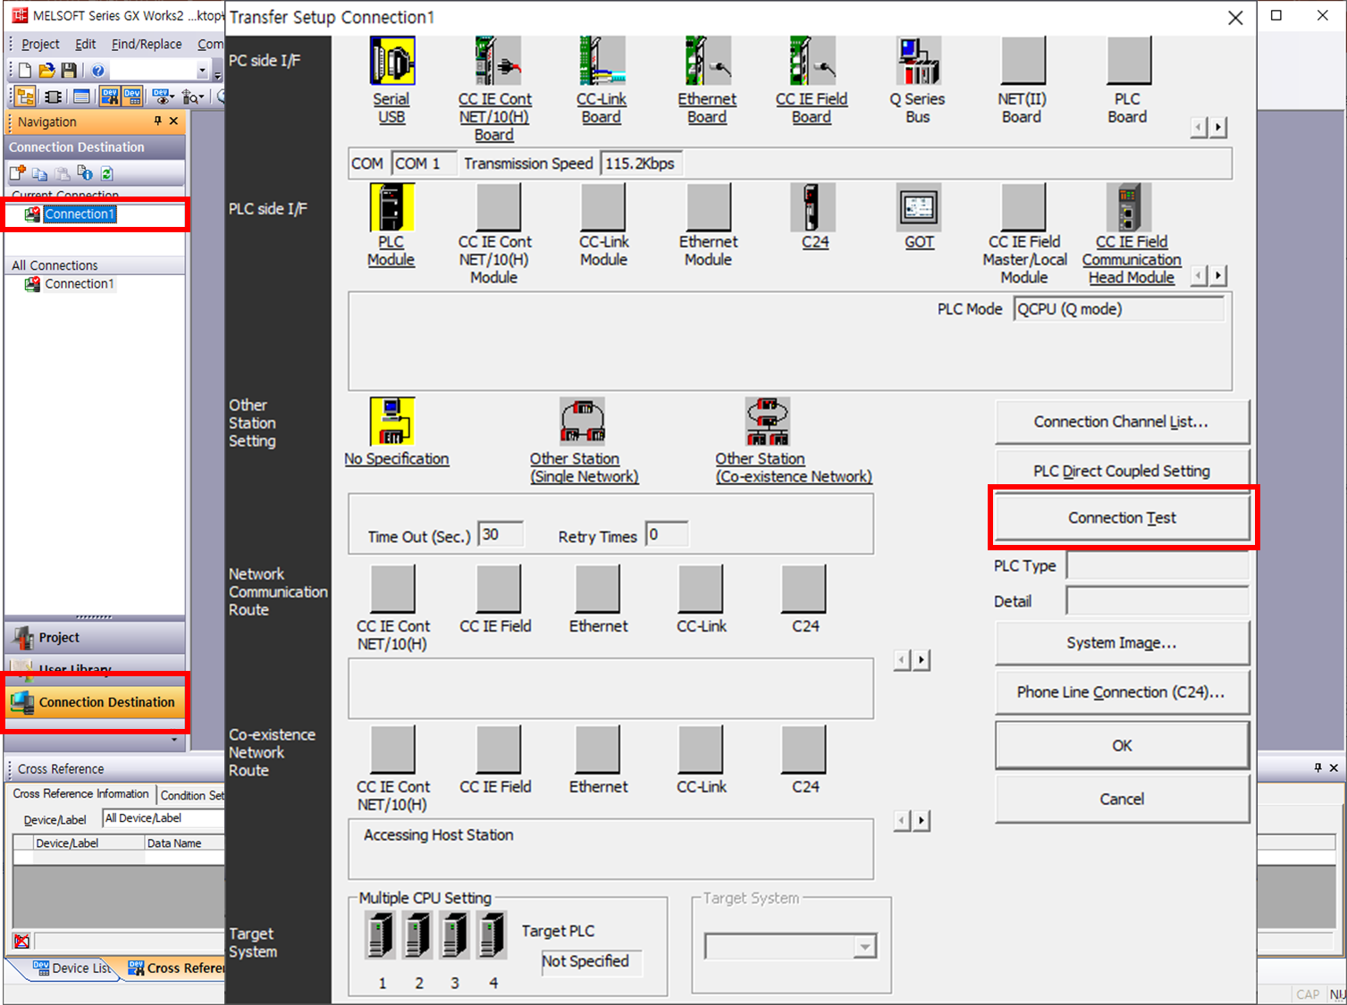
Task: Open Phone Line Connection (C24) settings
Action: 1123,692
